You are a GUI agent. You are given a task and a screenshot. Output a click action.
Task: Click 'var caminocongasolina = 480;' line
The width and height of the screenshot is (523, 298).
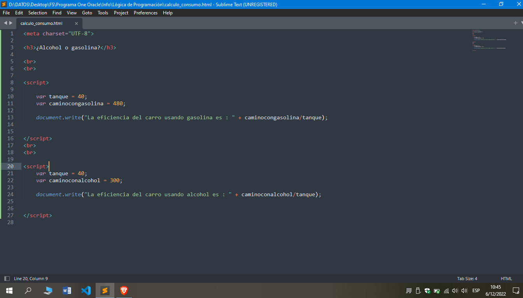[81, 103]
